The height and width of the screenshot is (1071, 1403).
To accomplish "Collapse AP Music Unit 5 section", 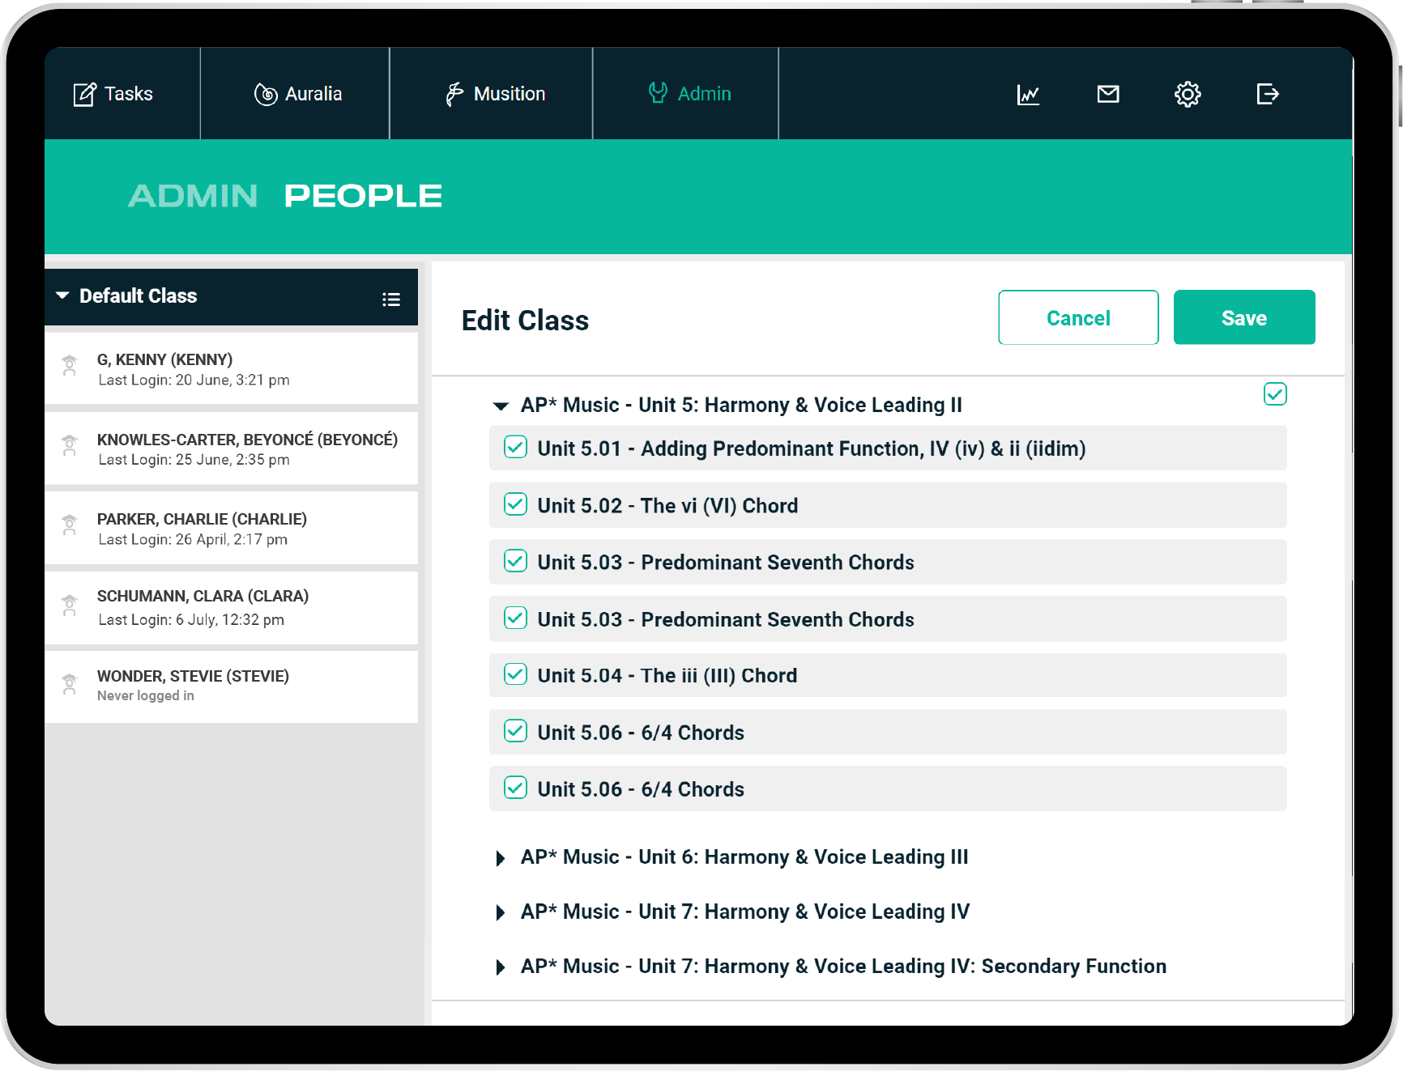I will click(x=501, y=406).
